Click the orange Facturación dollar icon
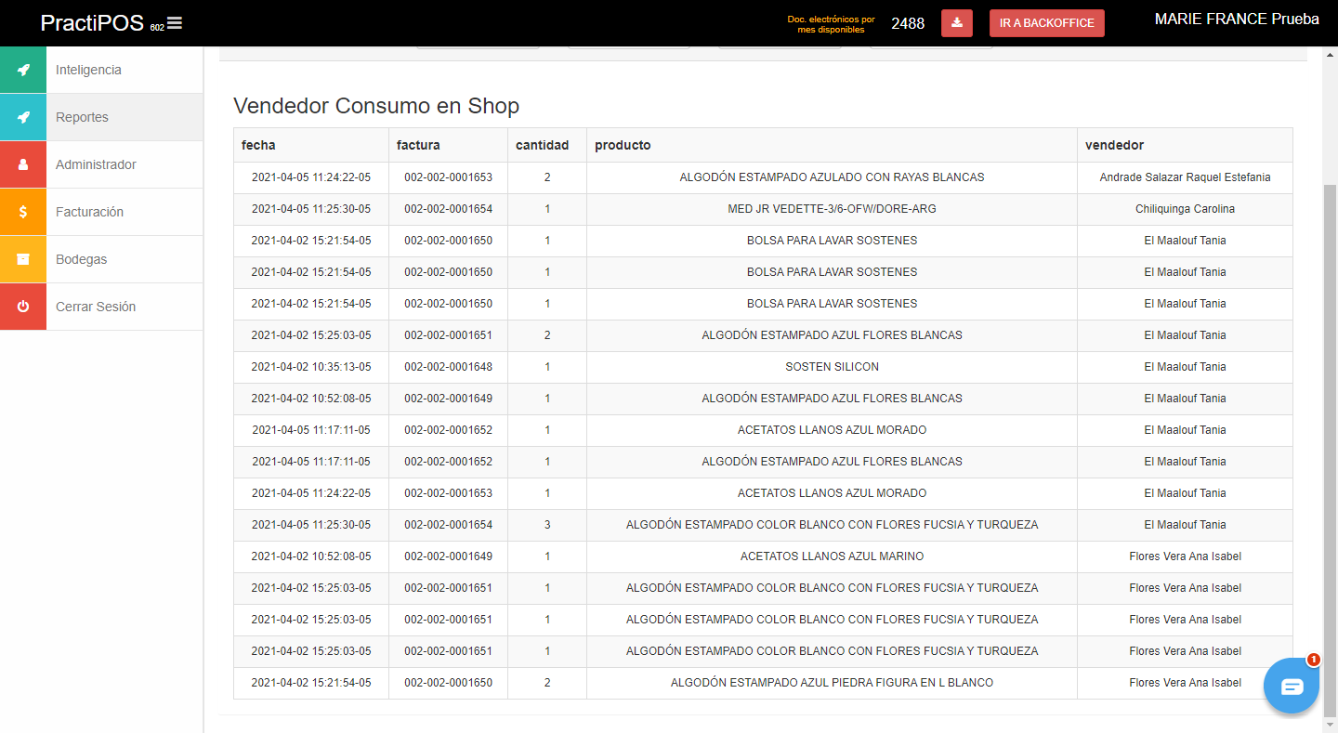The image size is (1338, 733). 23,212
